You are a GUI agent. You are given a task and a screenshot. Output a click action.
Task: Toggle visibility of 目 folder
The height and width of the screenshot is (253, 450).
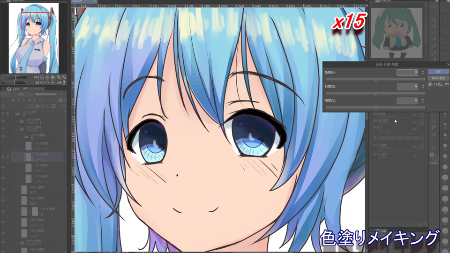(x=3, y=136)
